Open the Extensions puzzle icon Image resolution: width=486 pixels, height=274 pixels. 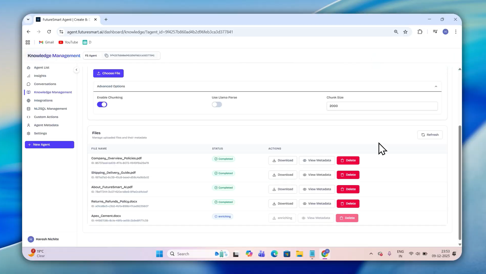pyautogui.click(x=420, y=32)
